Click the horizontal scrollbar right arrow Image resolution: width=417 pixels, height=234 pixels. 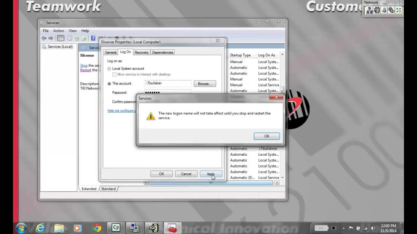point(277,183)
